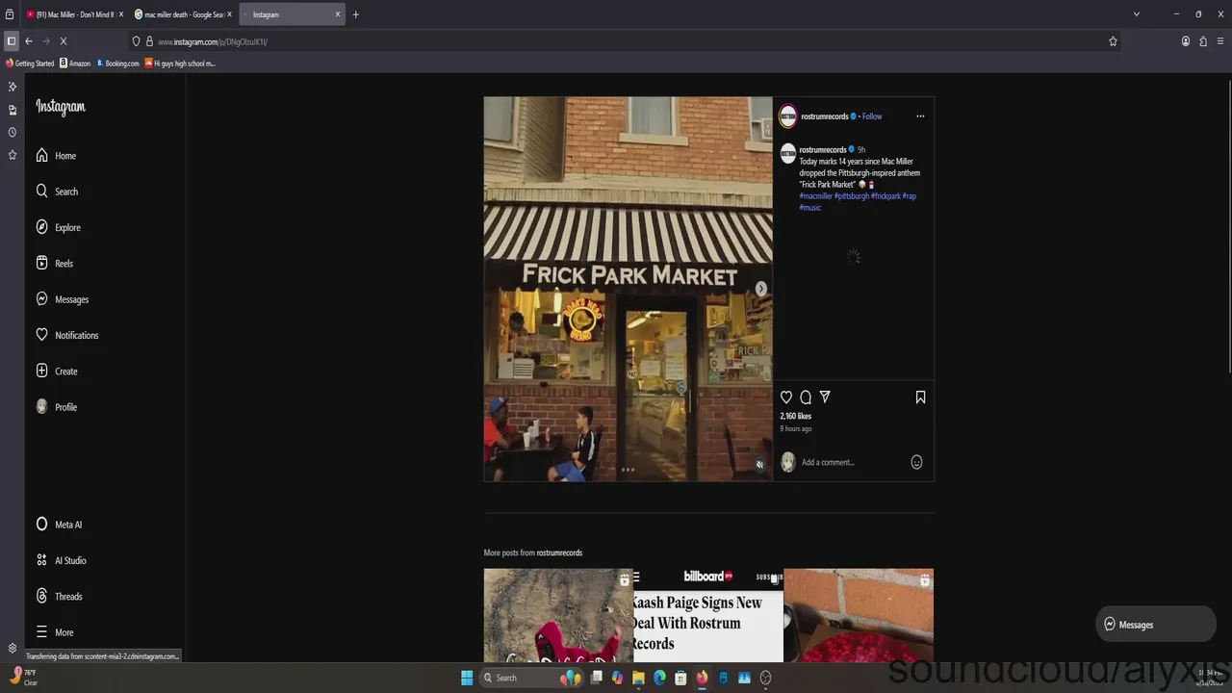This screenshot has width=1232, height=693.
Task: Open the floating Messages button
Action: [x=1155, y=625]
